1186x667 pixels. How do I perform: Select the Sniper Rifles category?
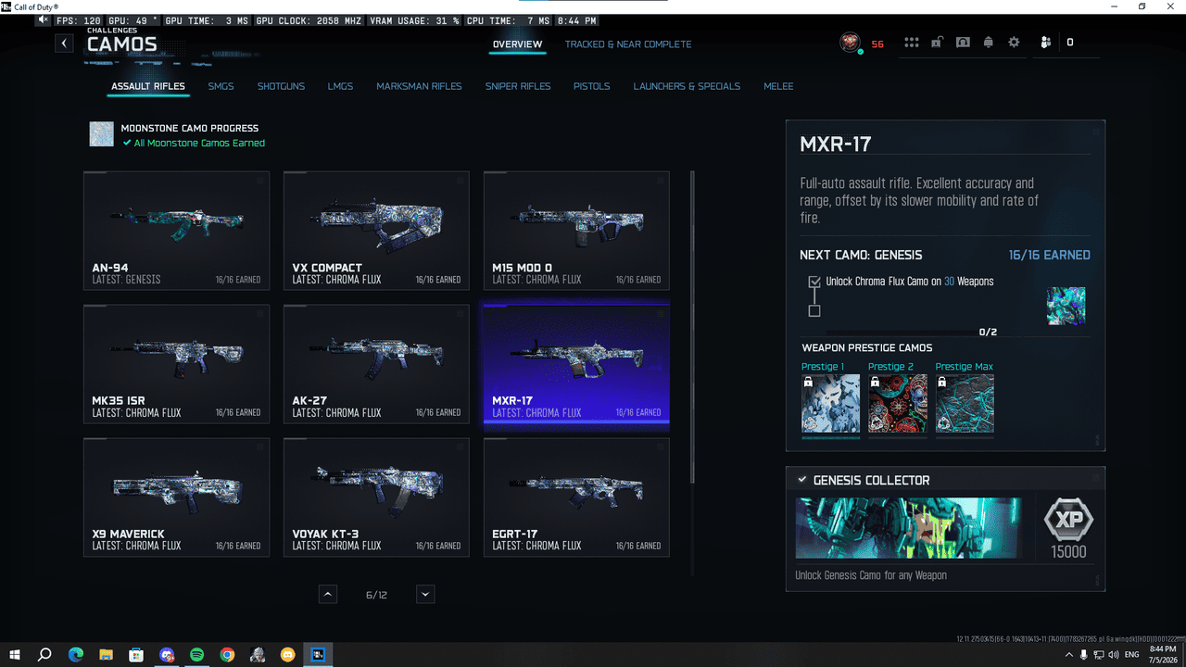tap(518, 86)
